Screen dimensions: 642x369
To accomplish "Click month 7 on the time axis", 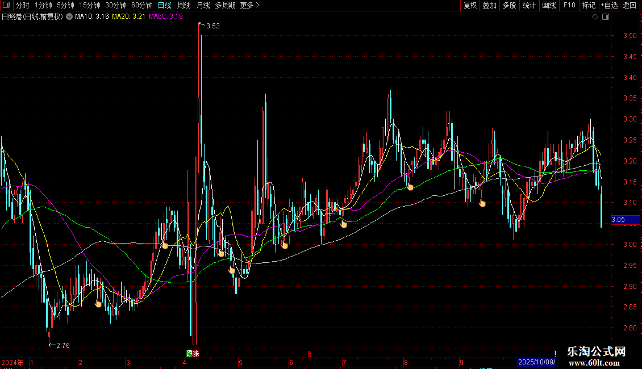I will click(x=344, y=362).
